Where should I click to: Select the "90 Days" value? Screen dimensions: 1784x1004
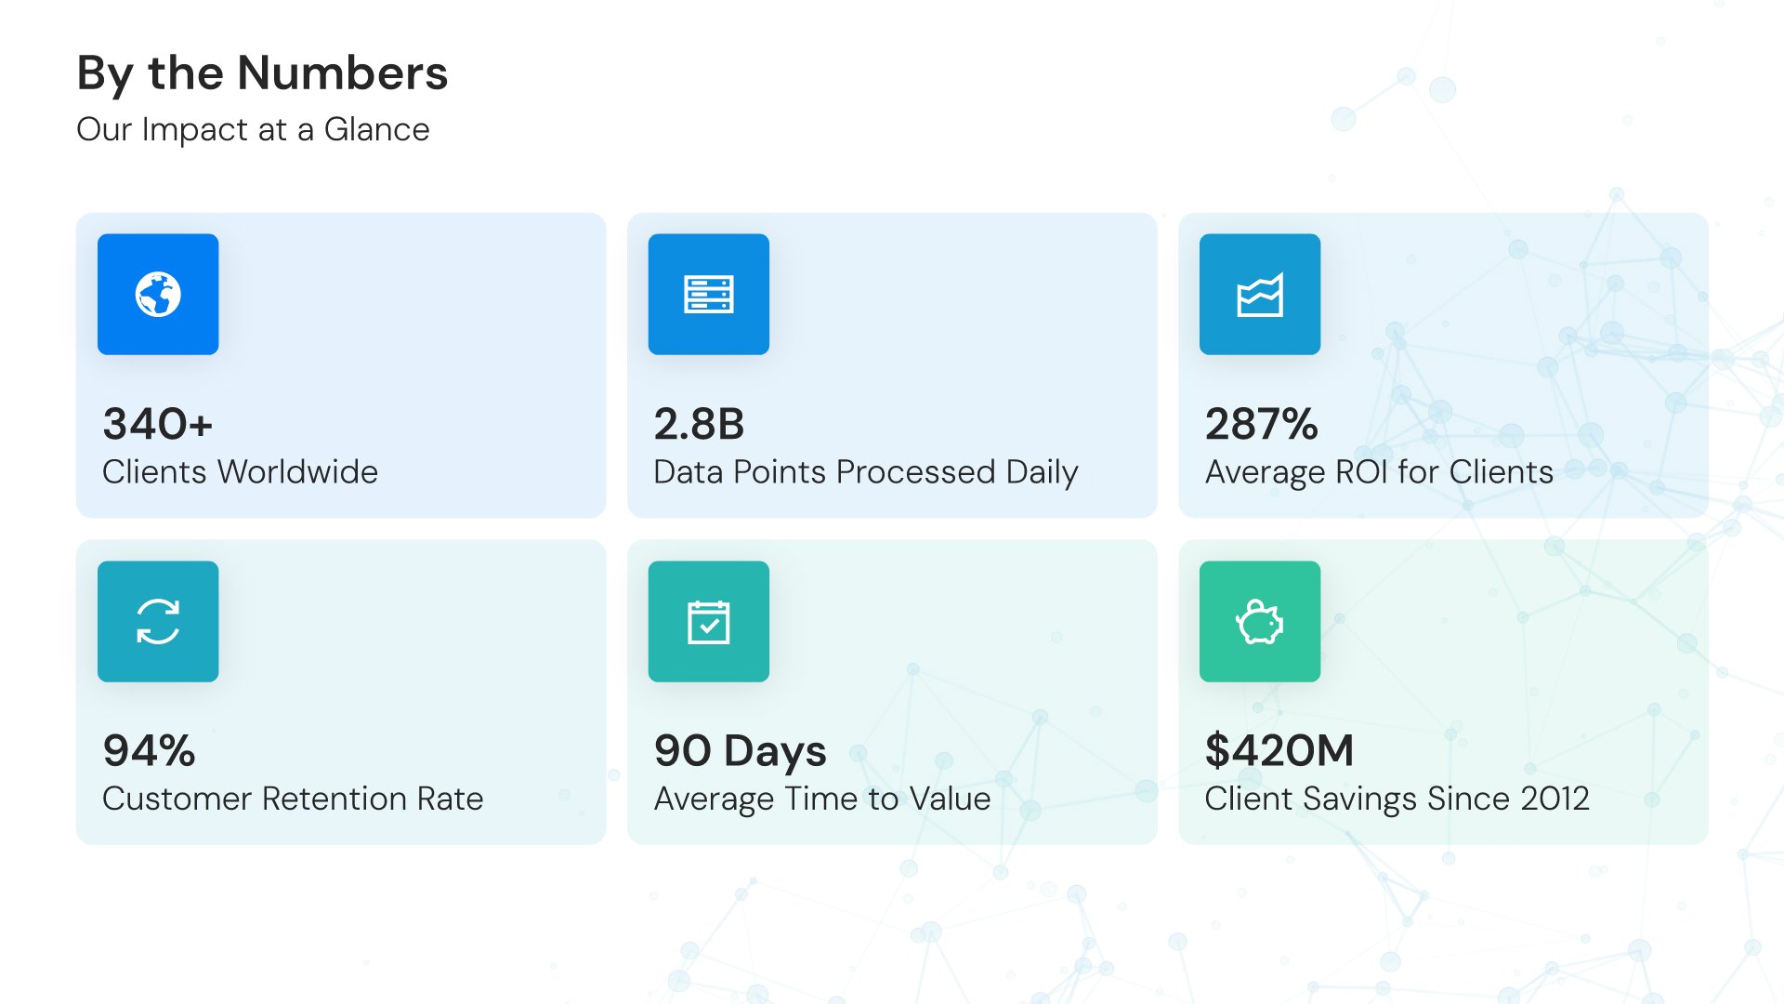[740, 750]
